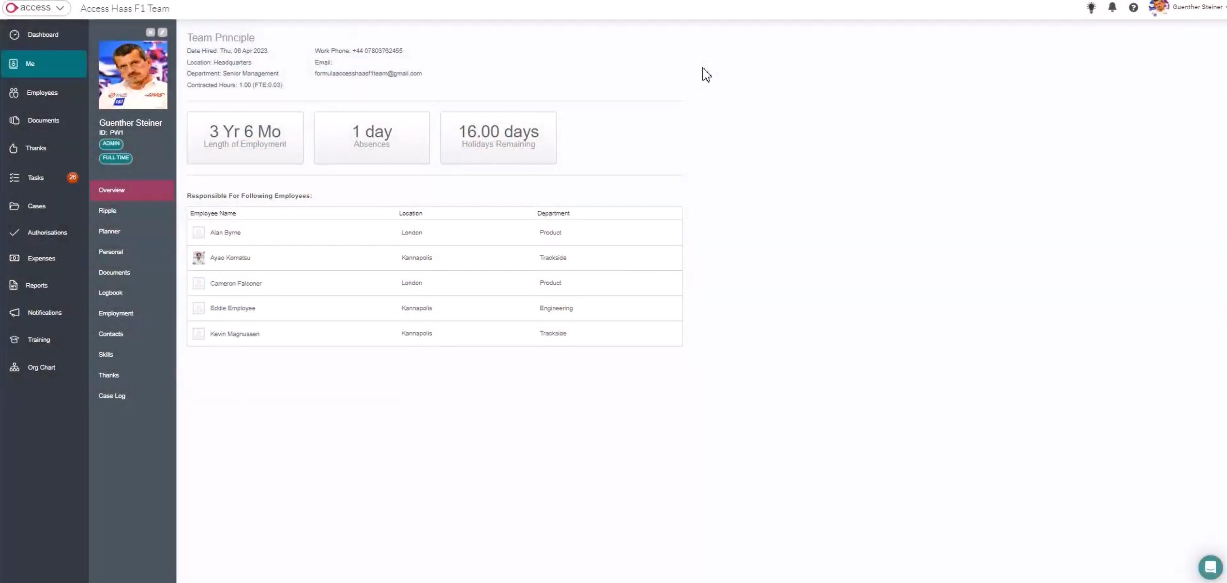Select the Planner profile tab
Image resolution: width=1227 pixels, height=583 pixels.
109,231
